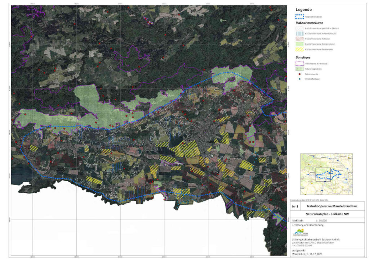
Task: Click the Sonstiges section heading
Action: click(x=303, y=57)
